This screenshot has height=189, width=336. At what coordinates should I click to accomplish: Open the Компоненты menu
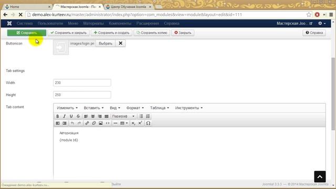pos(120,23)
